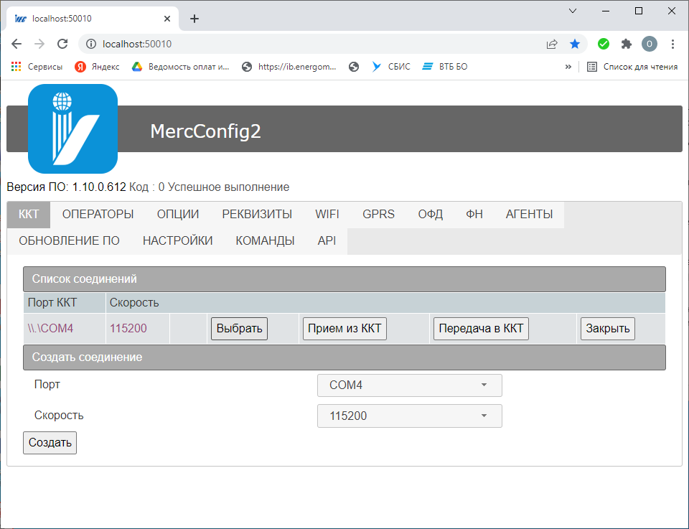689x529 pixels.
Task: Reload the page with the refresh icon
Action: [62, 44]
